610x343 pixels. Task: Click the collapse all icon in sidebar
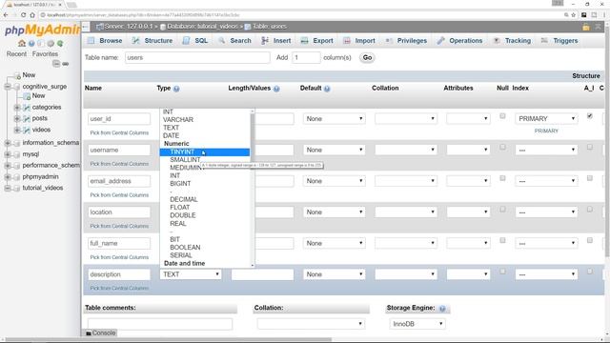[x=56, y=64]
